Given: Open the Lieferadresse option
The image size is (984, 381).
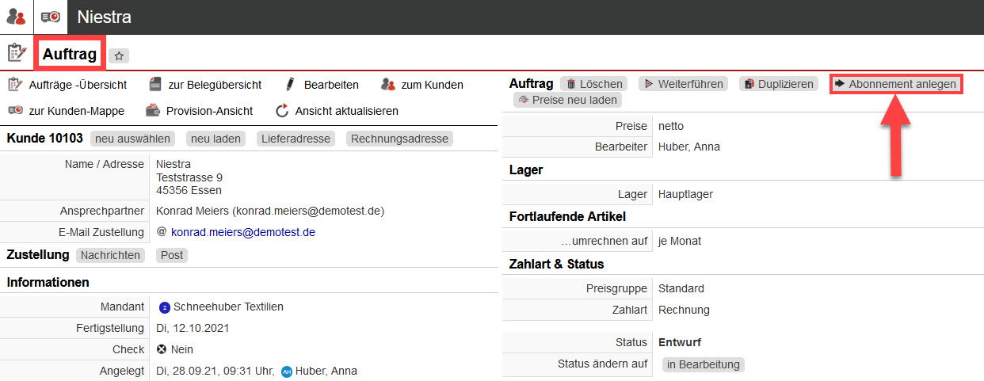Looking at the screenshot, I should tap(296, 139).
